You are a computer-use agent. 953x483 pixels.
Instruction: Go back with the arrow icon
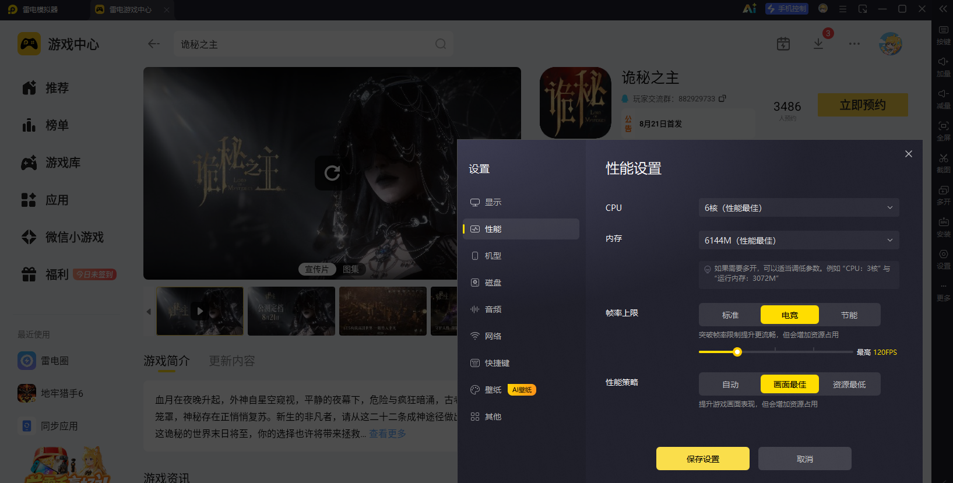pos(154,44)
